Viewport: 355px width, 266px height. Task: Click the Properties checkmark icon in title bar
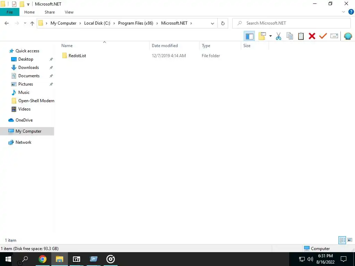(14, 4)
